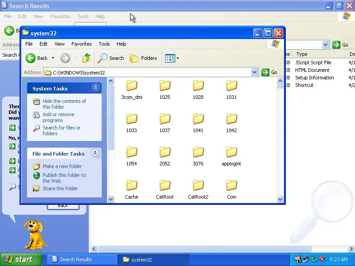
Task: Select the 1037 folder
Action: (165, 123)
